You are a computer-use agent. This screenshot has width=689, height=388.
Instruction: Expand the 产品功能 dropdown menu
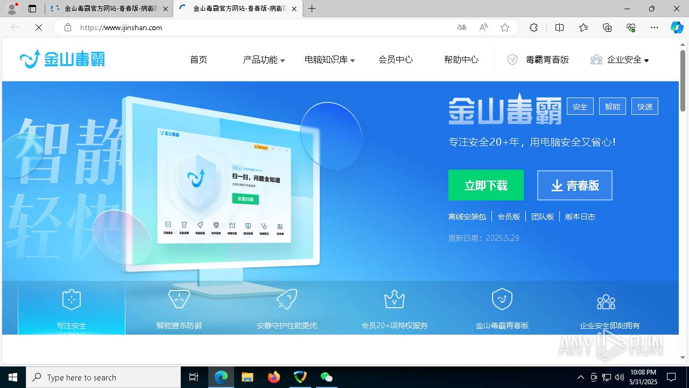click(x=264, y=60)
